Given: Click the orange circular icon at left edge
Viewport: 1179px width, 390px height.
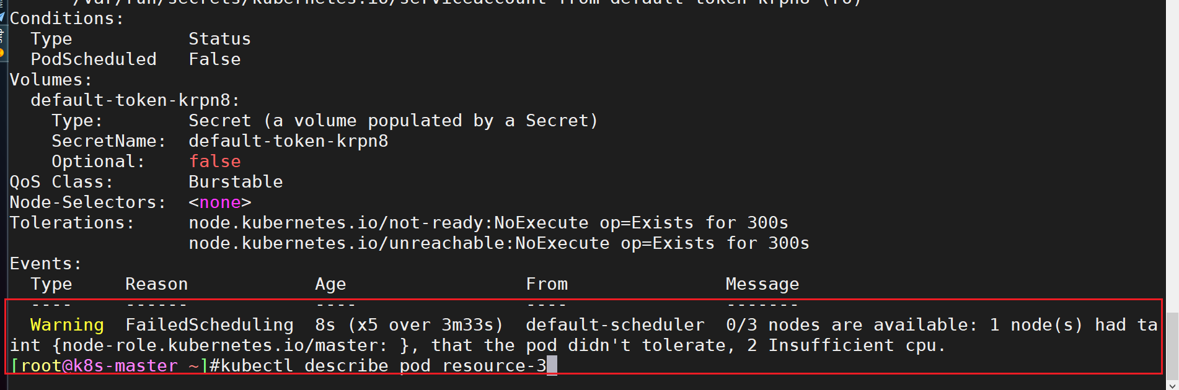Looking at the screenshot, I should 2,53.
